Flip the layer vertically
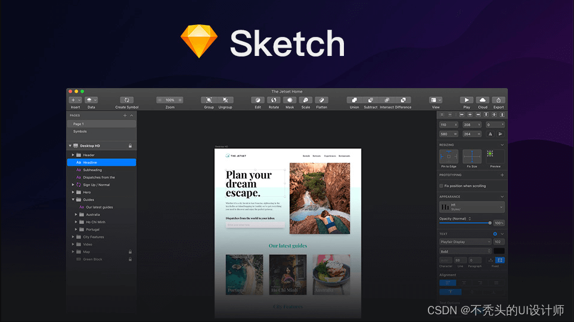The height and width of the screenshot is (322, 574). pyautogui.click(x=501, y=134)
